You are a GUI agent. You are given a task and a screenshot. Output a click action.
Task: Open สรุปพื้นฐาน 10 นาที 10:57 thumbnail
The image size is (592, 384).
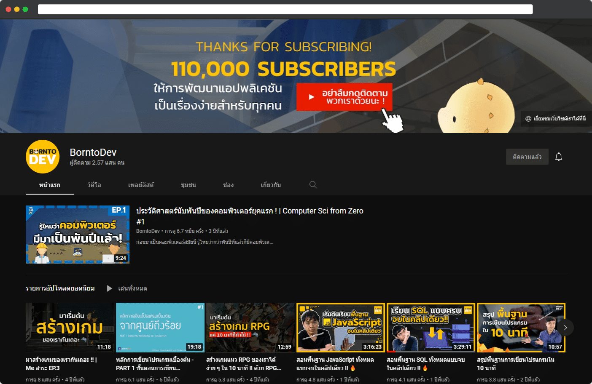[521, 328]
